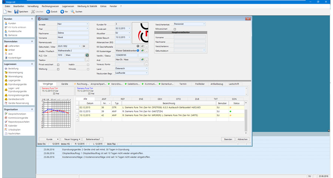Screen dimensions: 333x178
Task: Click the Vorgänge table vertical scrollbar
Action: (246, 118)
